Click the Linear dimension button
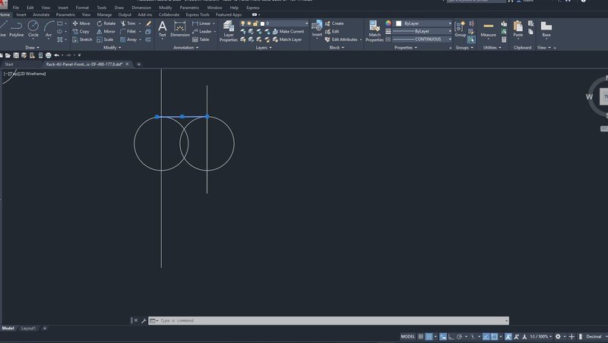608x343 pixels. pyautogui.click(x=201, y=24)
